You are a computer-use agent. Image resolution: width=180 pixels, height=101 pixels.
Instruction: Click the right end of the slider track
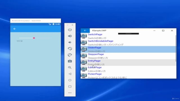[52, 38]
